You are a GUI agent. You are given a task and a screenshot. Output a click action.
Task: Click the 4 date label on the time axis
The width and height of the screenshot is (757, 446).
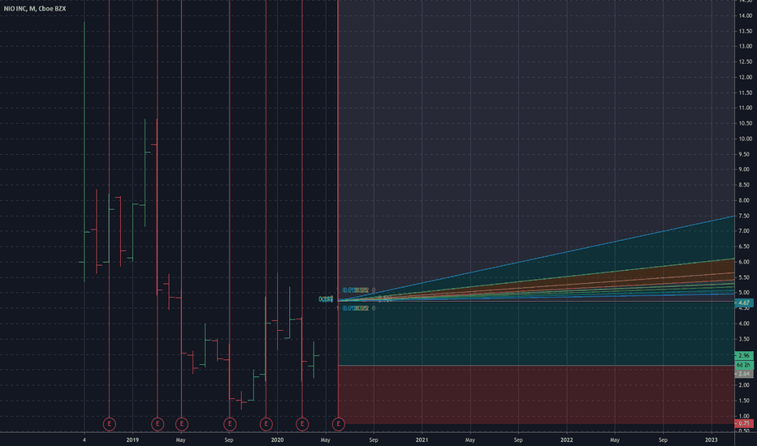coord(84,440)
